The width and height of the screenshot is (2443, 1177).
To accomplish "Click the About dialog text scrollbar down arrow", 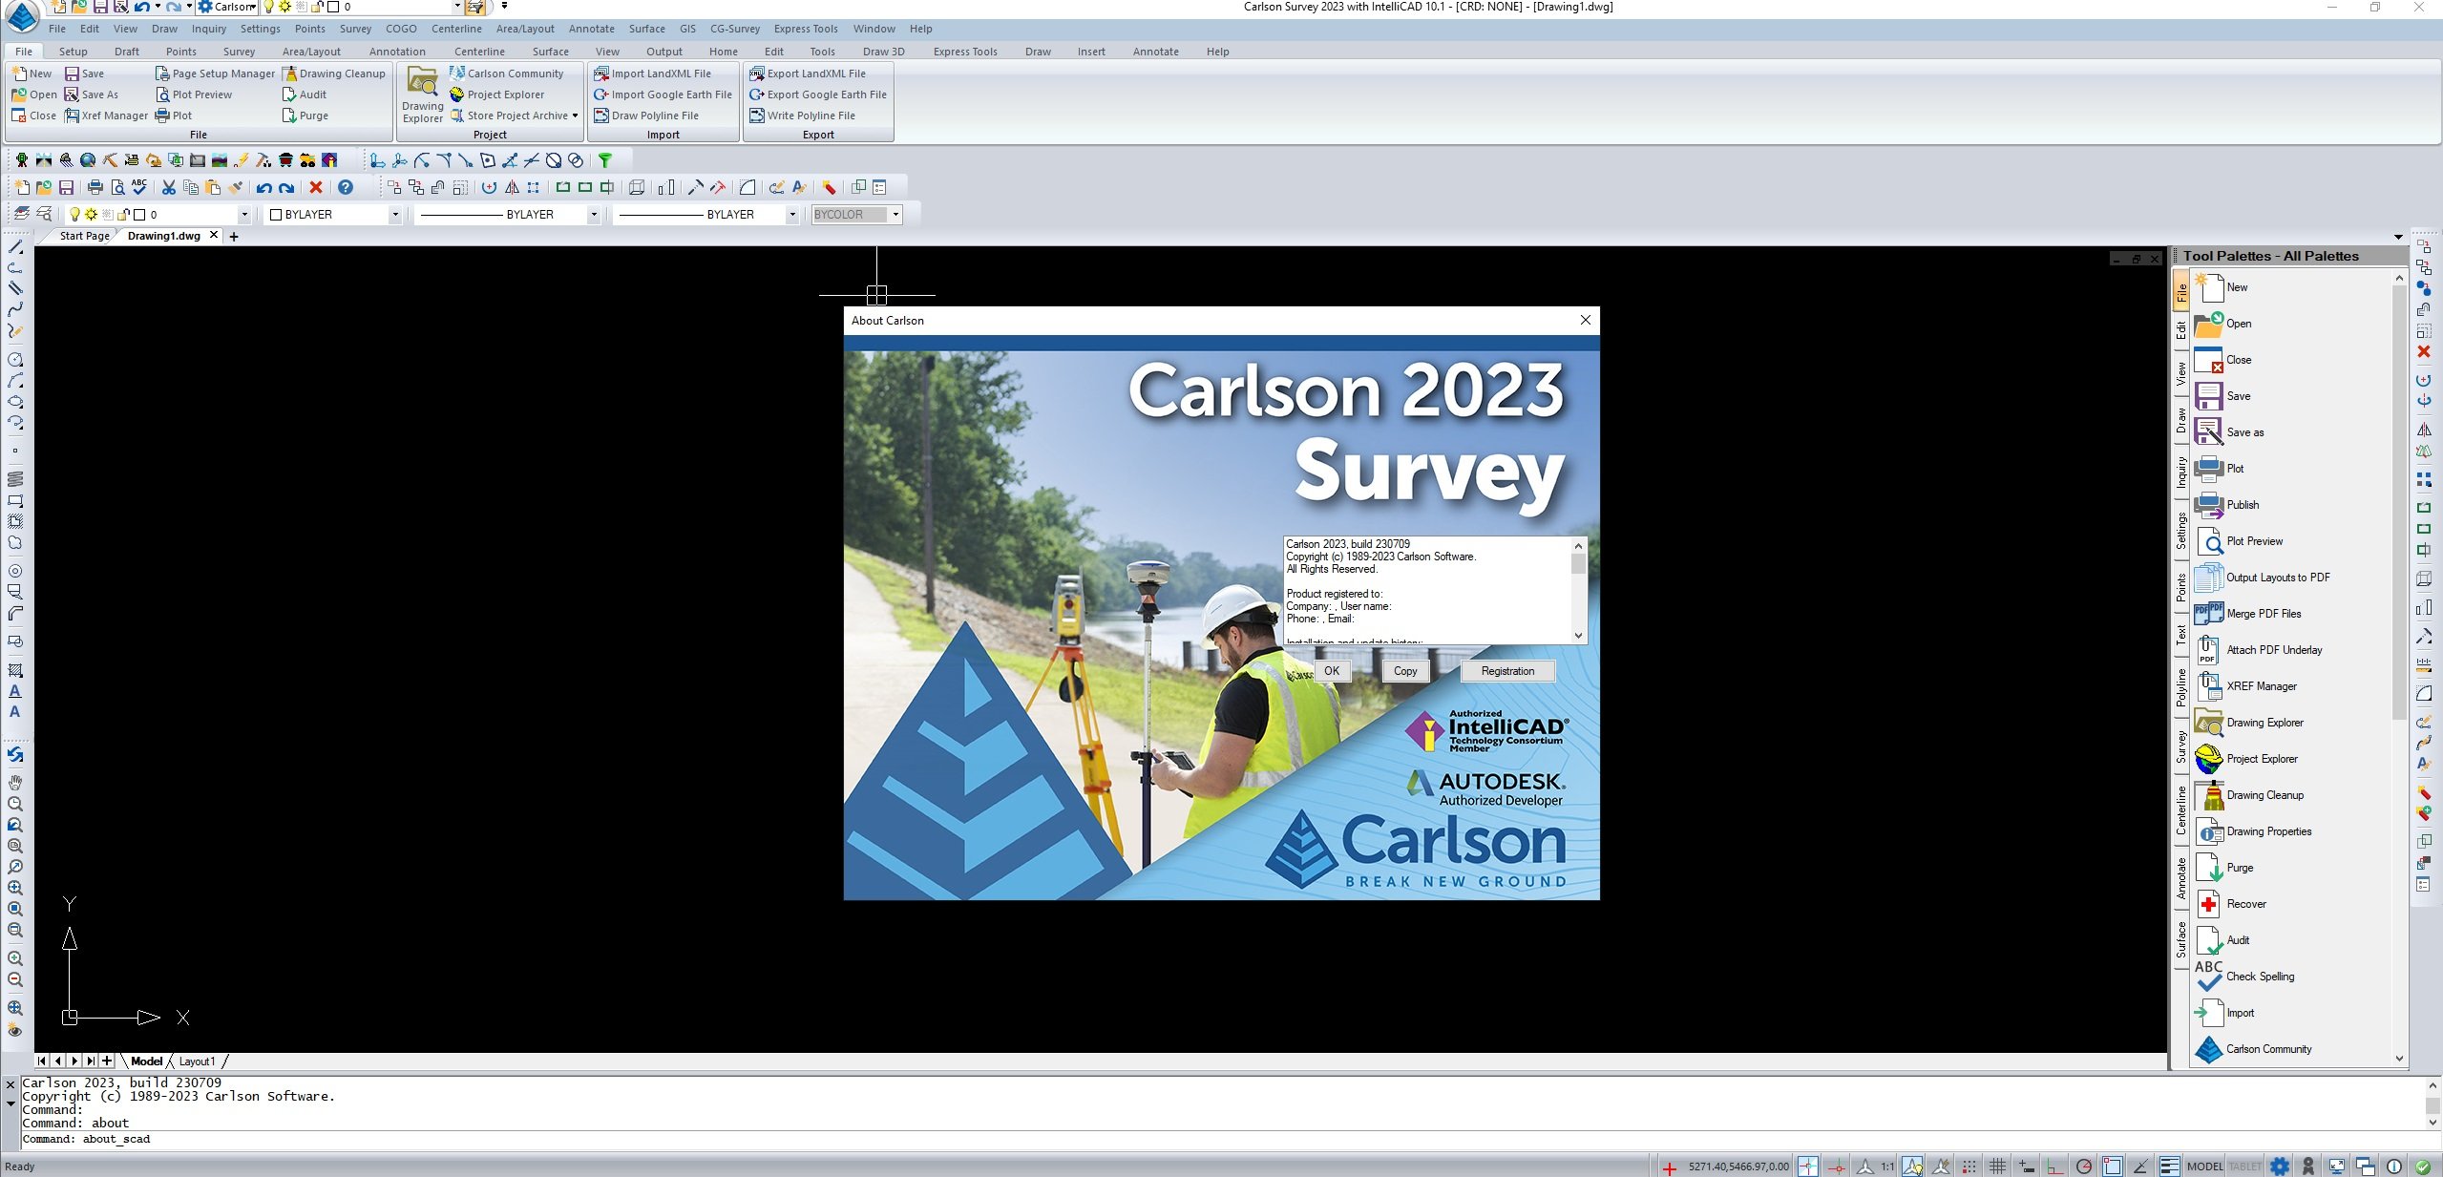I will [1578, 636].
